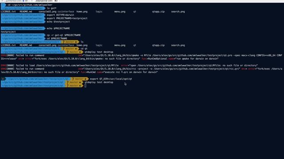Click the 'cd ~/go/src/github.com/amlwalker' command
Viewport: 284px width, 159px height.
coord(30,5)
